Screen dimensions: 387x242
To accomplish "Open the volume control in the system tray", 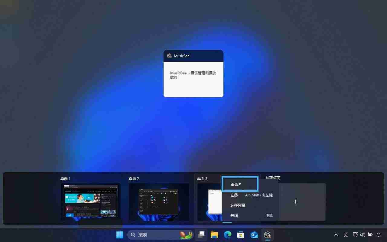I will [x=363, y=234].
